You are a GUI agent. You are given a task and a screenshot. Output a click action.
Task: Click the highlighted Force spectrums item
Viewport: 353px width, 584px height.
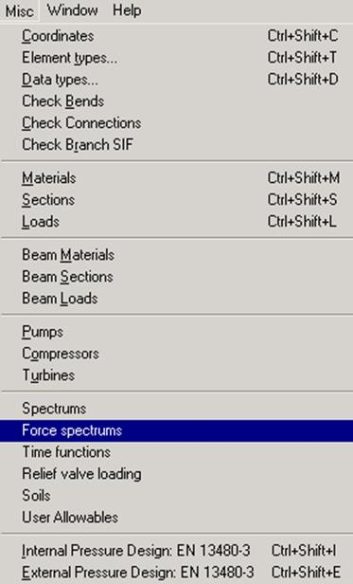click(x=176, y=430)
